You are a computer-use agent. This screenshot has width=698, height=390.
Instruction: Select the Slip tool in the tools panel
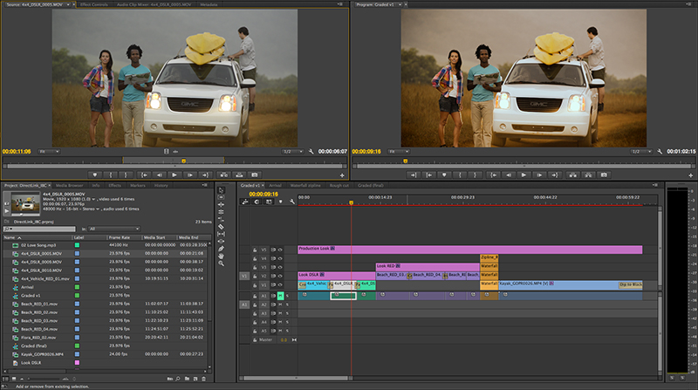point(222,234)
